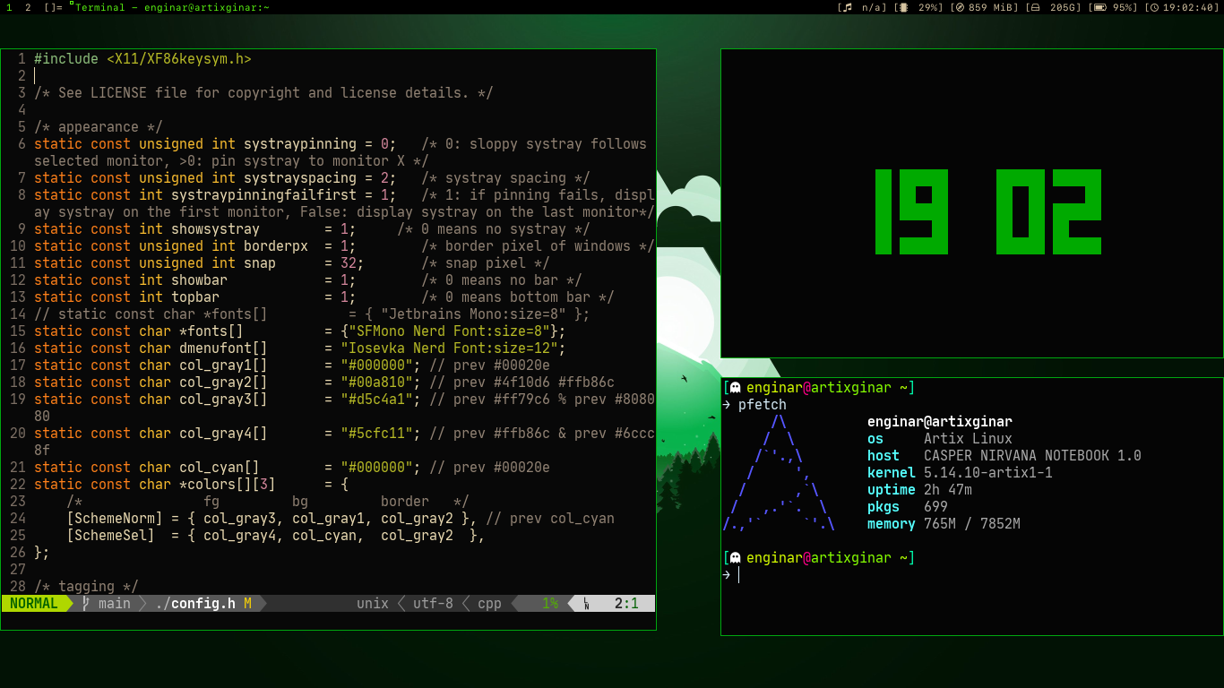This screenshot has height=688, width=1224.
Task: Switch to dwm tag 1
Action: pos(10,7)
